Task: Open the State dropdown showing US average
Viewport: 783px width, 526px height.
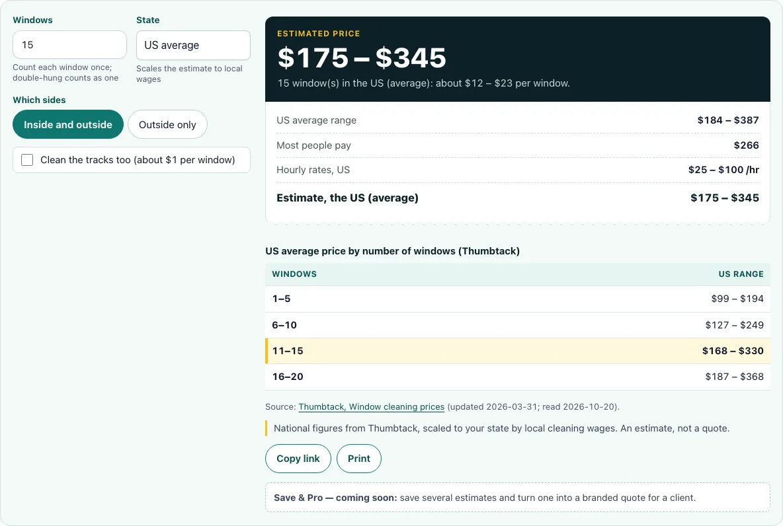Action: click(193, 46)
